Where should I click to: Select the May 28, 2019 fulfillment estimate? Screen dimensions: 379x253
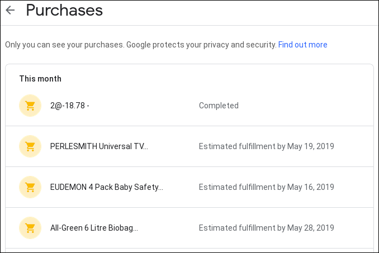pos(267,228)
